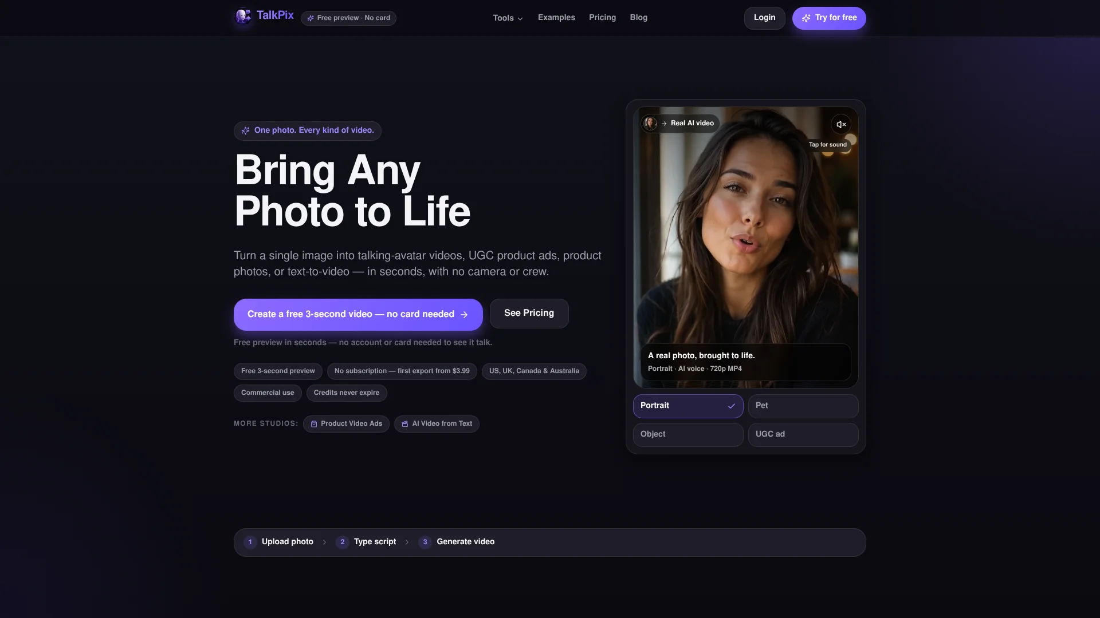Open AI Video from Text studio

click(x=437, y=424)
